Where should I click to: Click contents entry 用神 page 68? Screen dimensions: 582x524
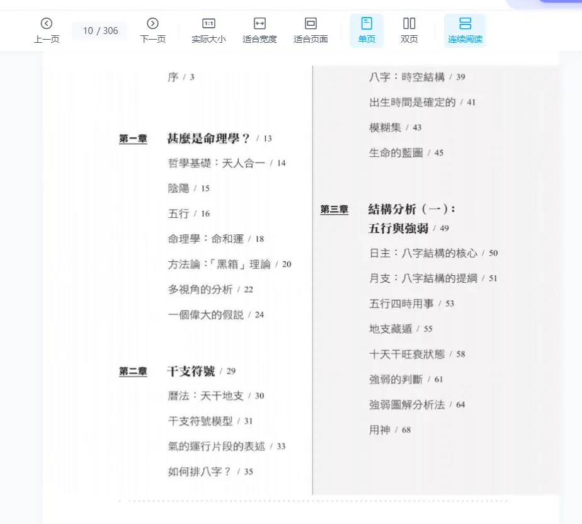coord(380,430)
